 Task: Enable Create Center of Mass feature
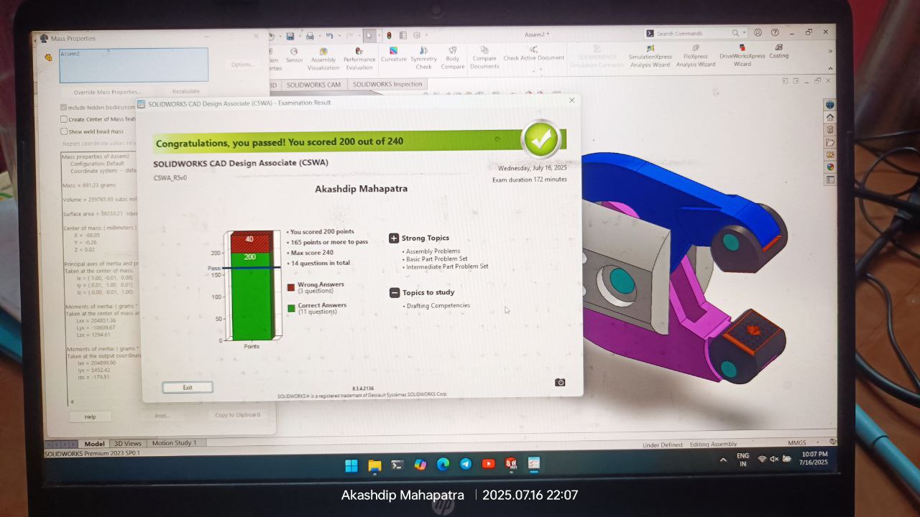tap(64, 119)
